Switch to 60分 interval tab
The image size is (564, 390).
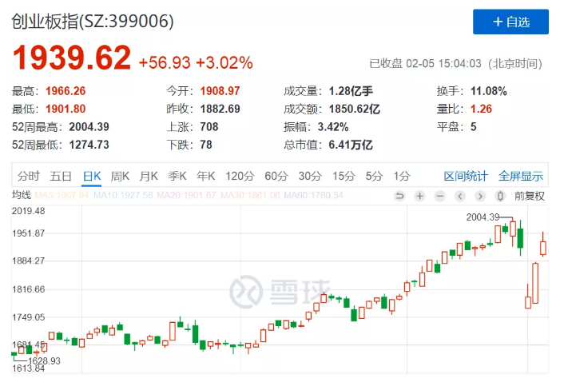[276, 177]
